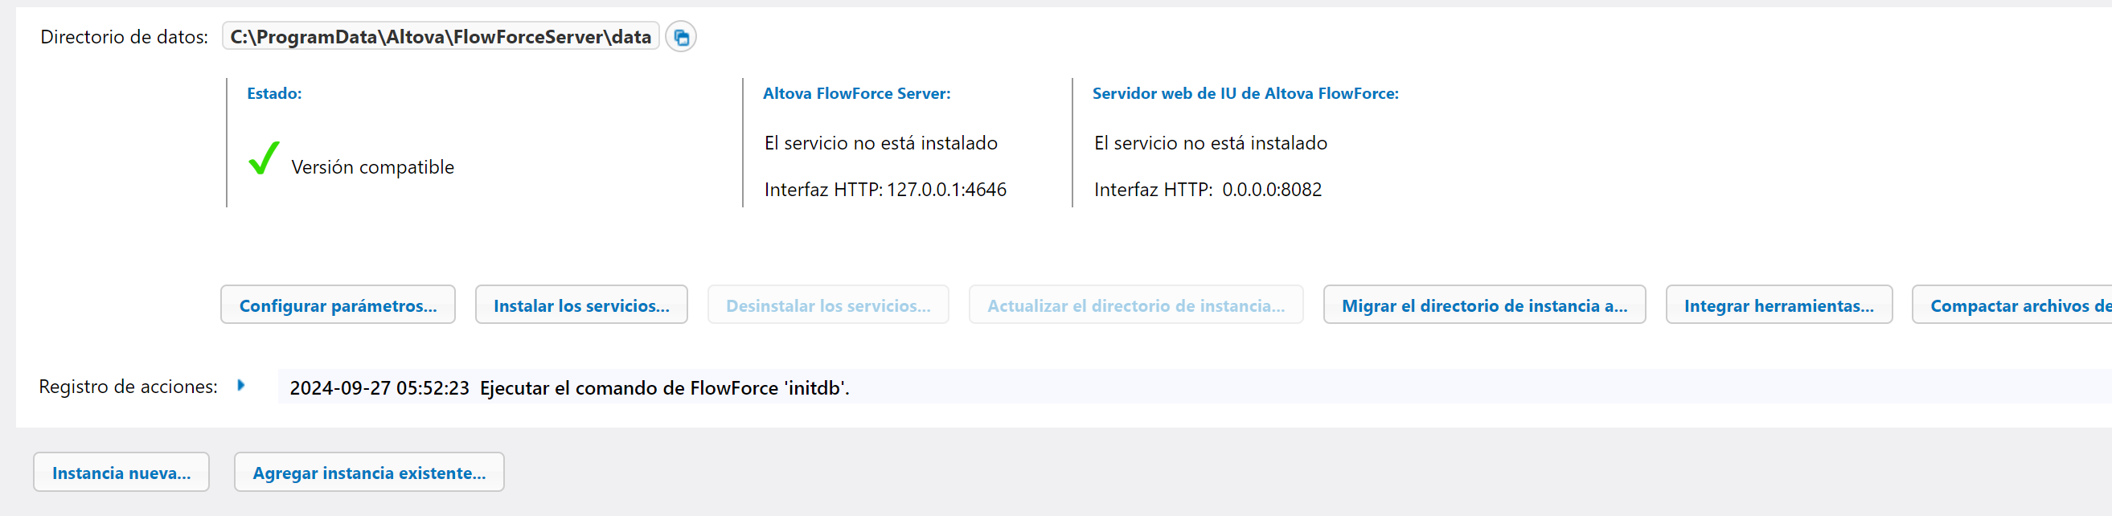Copy the data directory path with the copy icon
Image resolution: width=2112 pixels, height=516 pixels.
(680, 37)
